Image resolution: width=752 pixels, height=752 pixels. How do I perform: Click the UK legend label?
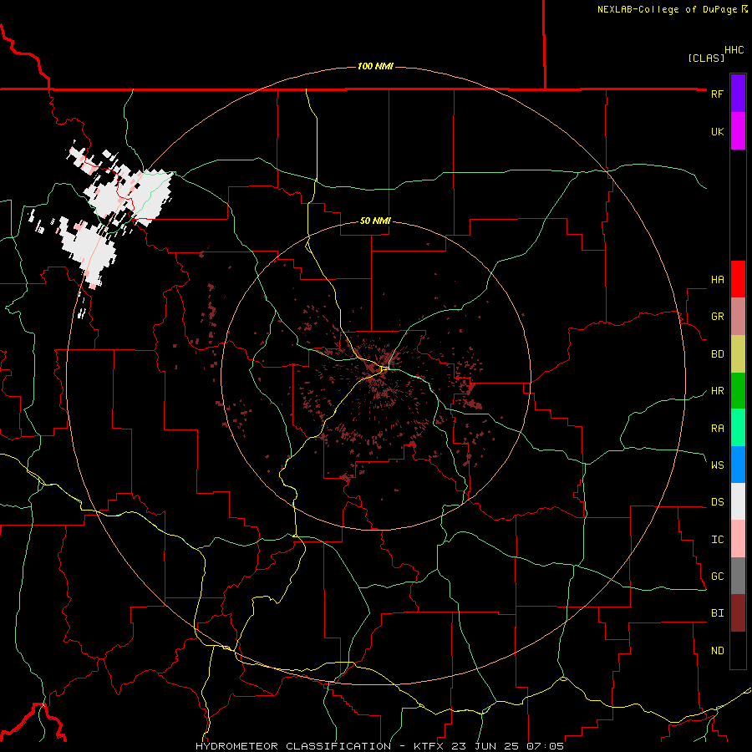point(717,131)
